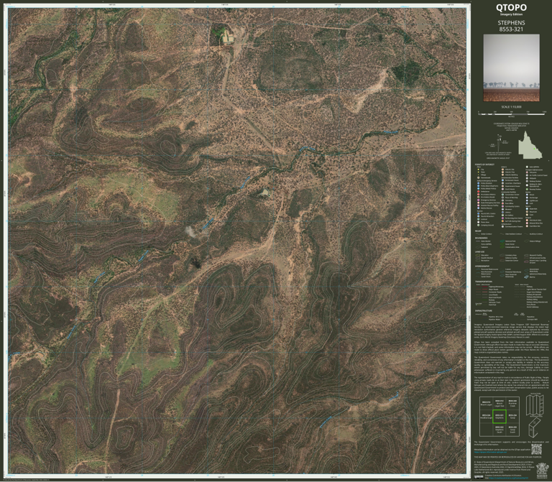The image size is (552, 482).
Task: Click the Creative Commons licence badge
Action: point(479,477)
